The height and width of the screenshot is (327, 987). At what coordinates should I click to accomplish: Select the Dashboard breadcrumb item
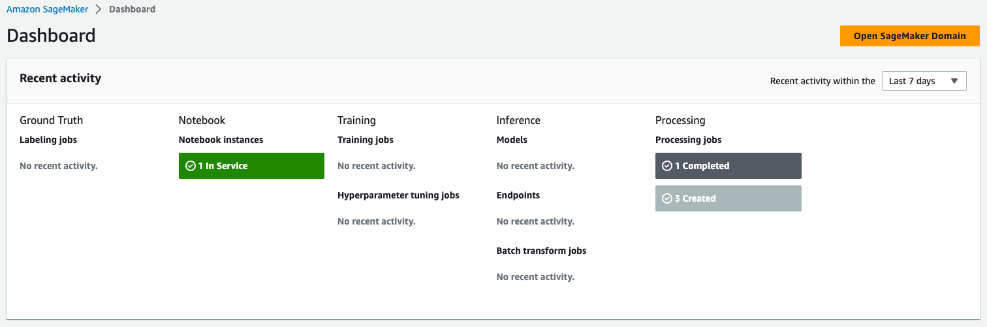[132, 10]
